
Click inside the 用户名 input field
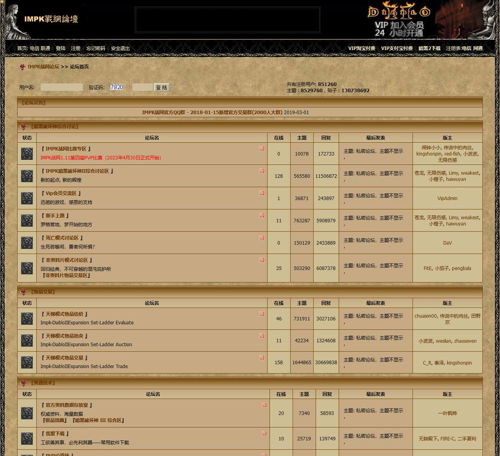click(61, 87)
